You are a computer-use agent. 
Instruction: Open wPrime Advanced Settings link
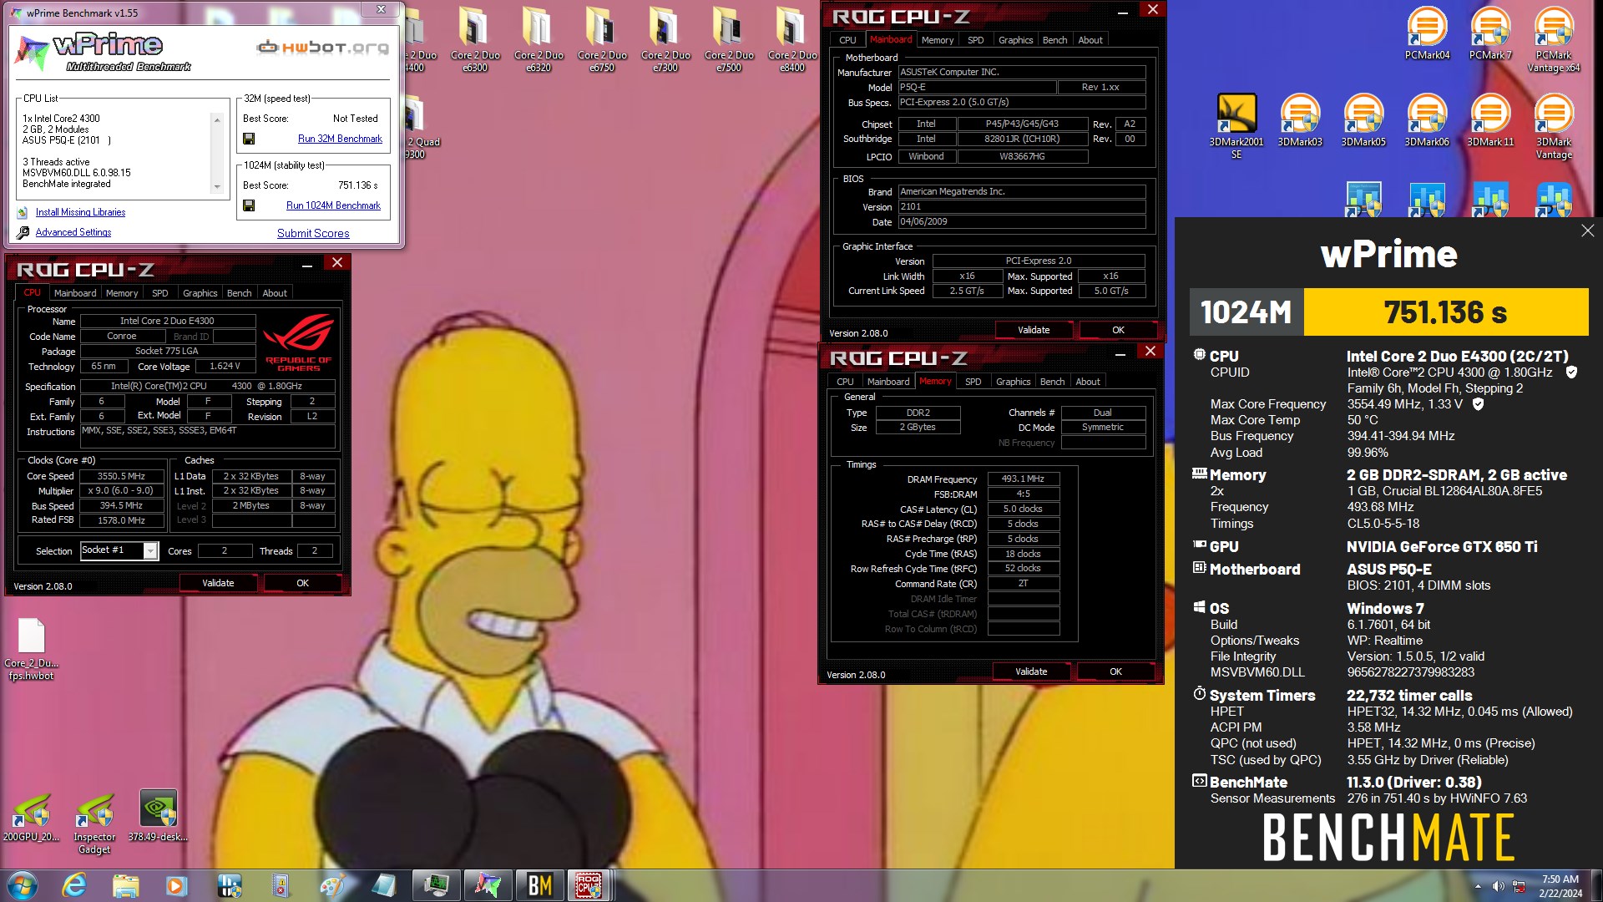point(73,232)
